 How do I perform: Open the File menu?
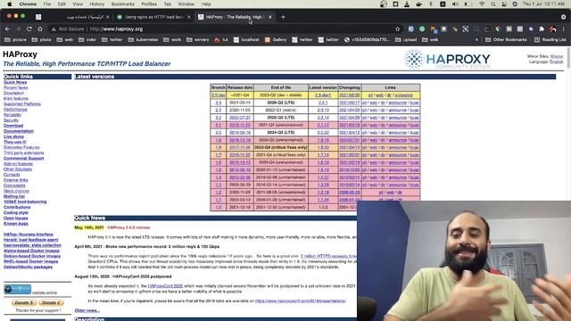coord(47,4)
